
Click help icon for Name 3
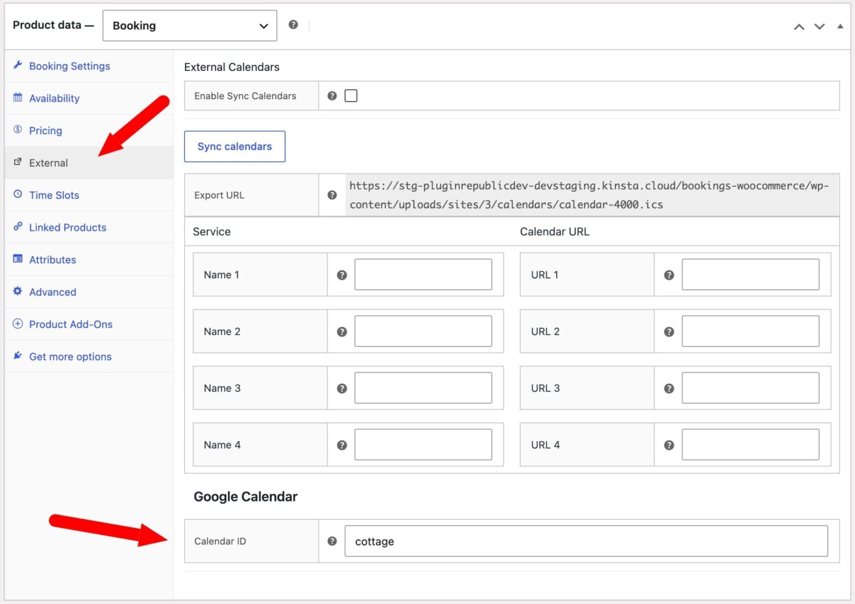click(342, 389)
